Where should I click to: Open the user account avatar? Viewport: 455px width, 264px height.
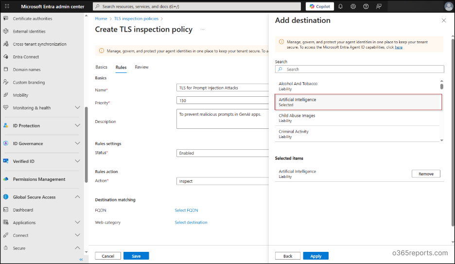[x=449, y=6]
